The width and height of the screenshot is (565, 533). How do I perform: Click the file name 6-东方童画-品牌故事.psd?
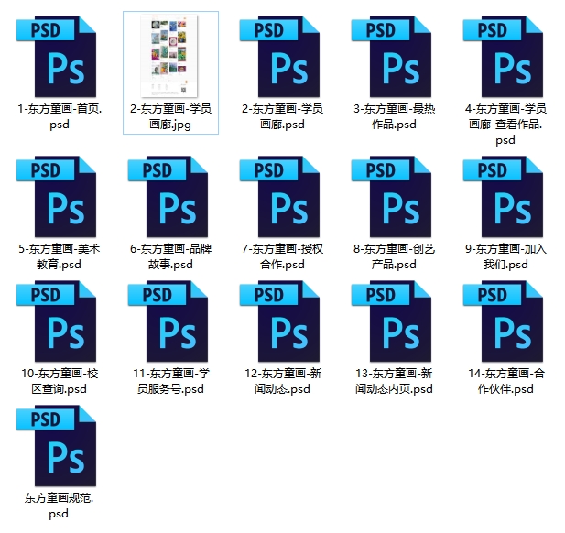[171, 256]
